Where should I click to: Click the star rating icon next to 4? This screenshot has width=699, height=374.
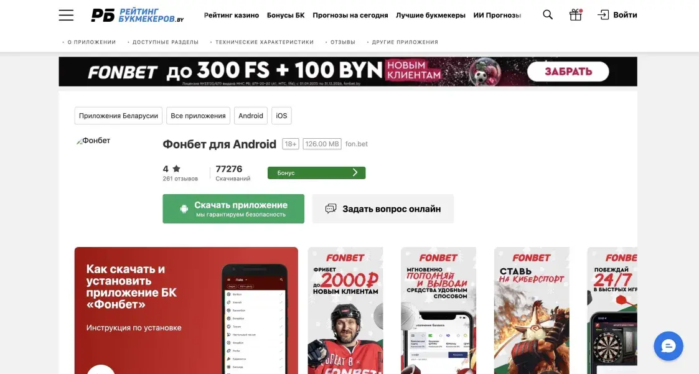coord(177,169)
